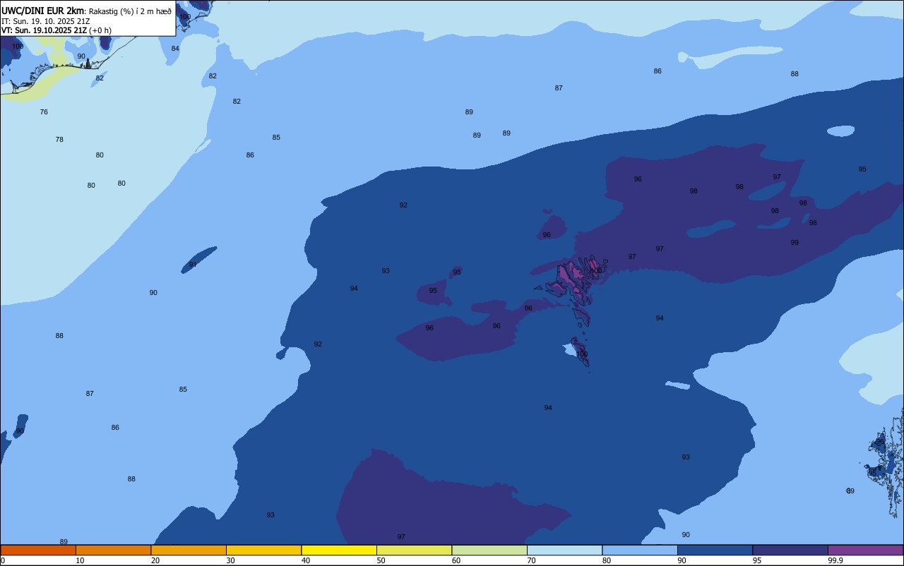Select the bright yellow 40–50 legend segment

click(339, 550)
